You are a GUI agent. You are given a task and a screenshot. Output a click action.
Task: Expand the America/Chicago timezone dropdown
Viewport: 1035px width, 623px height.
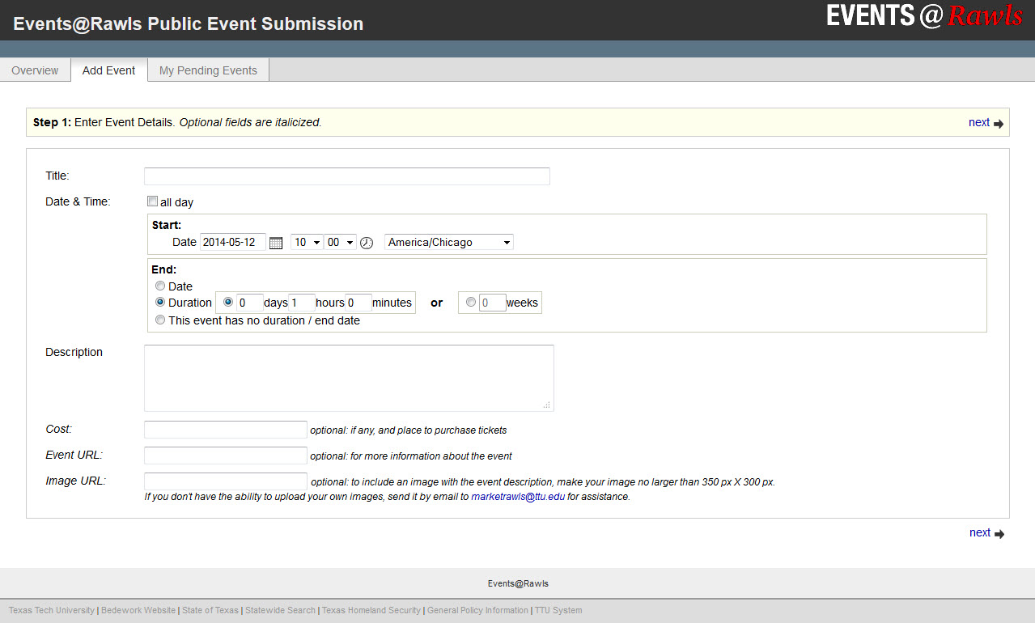pos(449,242)
